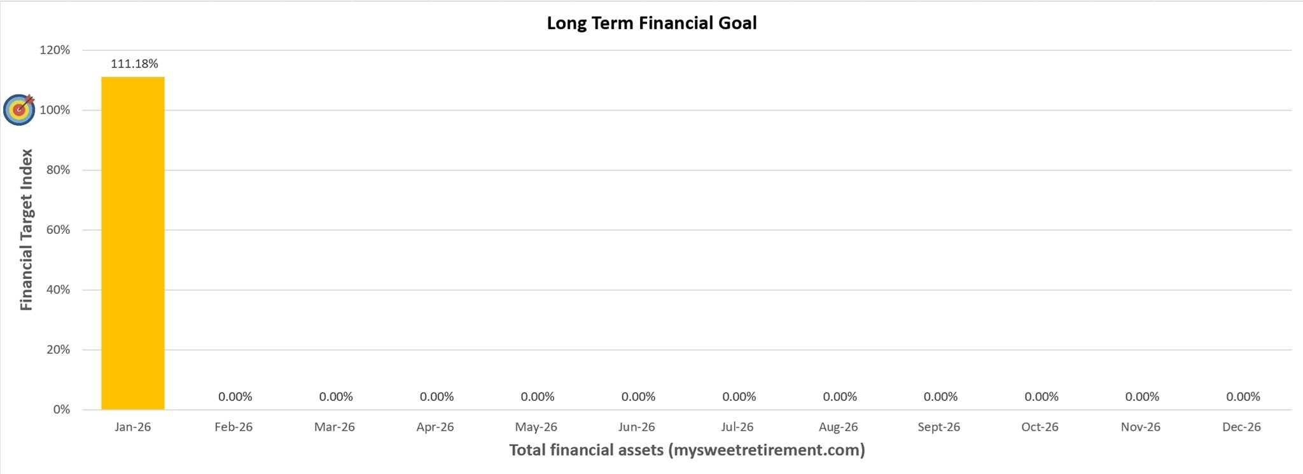
Task: Click the Financial Target Index axis title
Action: click(x=26, y=230)
